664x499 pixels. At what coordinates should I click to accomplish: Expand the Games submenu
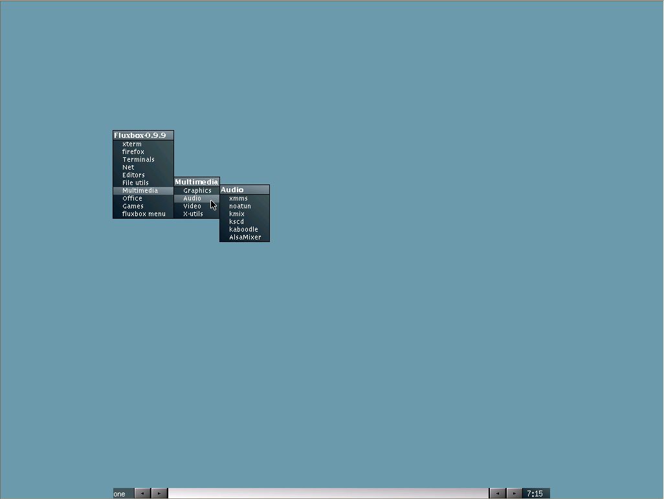tap(143, 206)
